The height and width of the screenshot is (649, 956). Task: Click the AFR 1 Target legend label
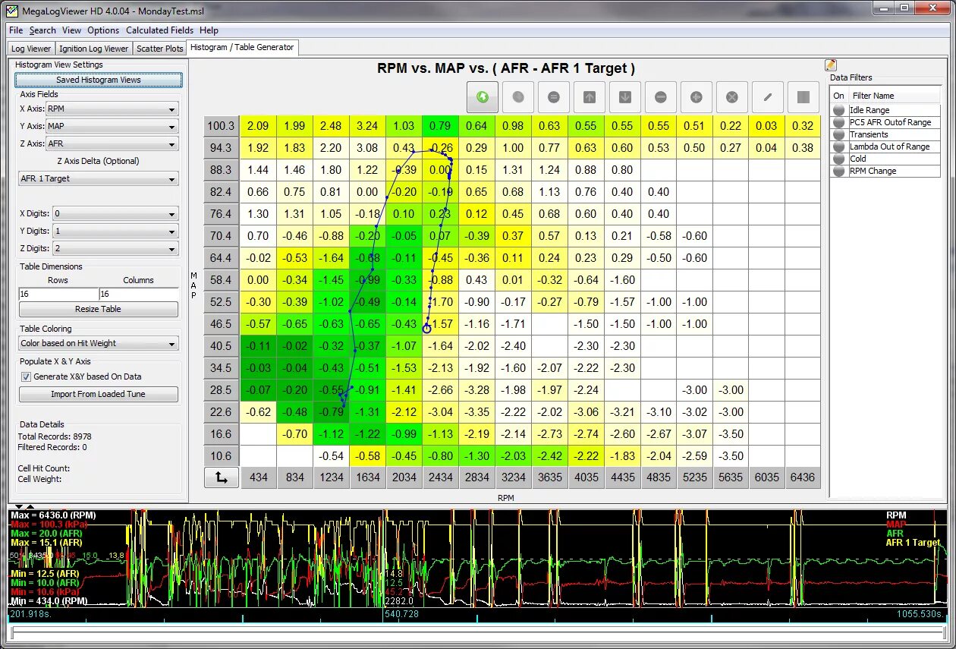(913, 543)
